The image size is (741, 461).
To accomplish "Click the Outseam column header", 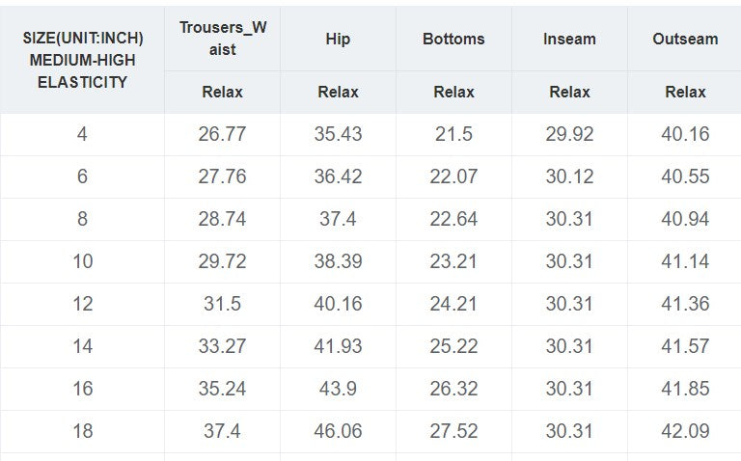I will [685, 39].
